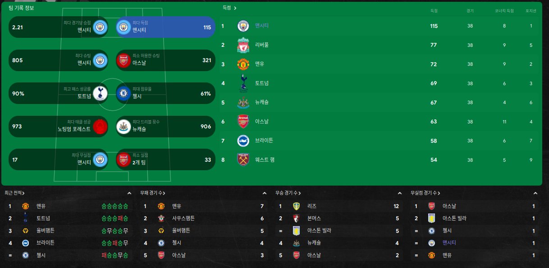Image resolution: width=549 pixels, height=268 pixels.
Task: Select the 최소 허용한 슈팅 아스날 card
Action: 165,60
